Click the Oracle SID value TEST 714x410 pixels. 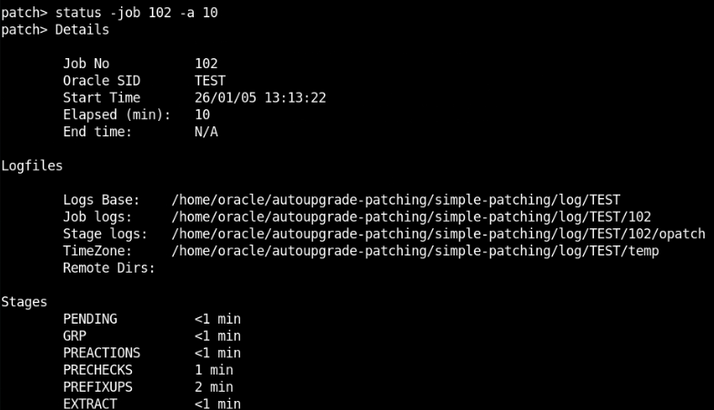[209, 80]
